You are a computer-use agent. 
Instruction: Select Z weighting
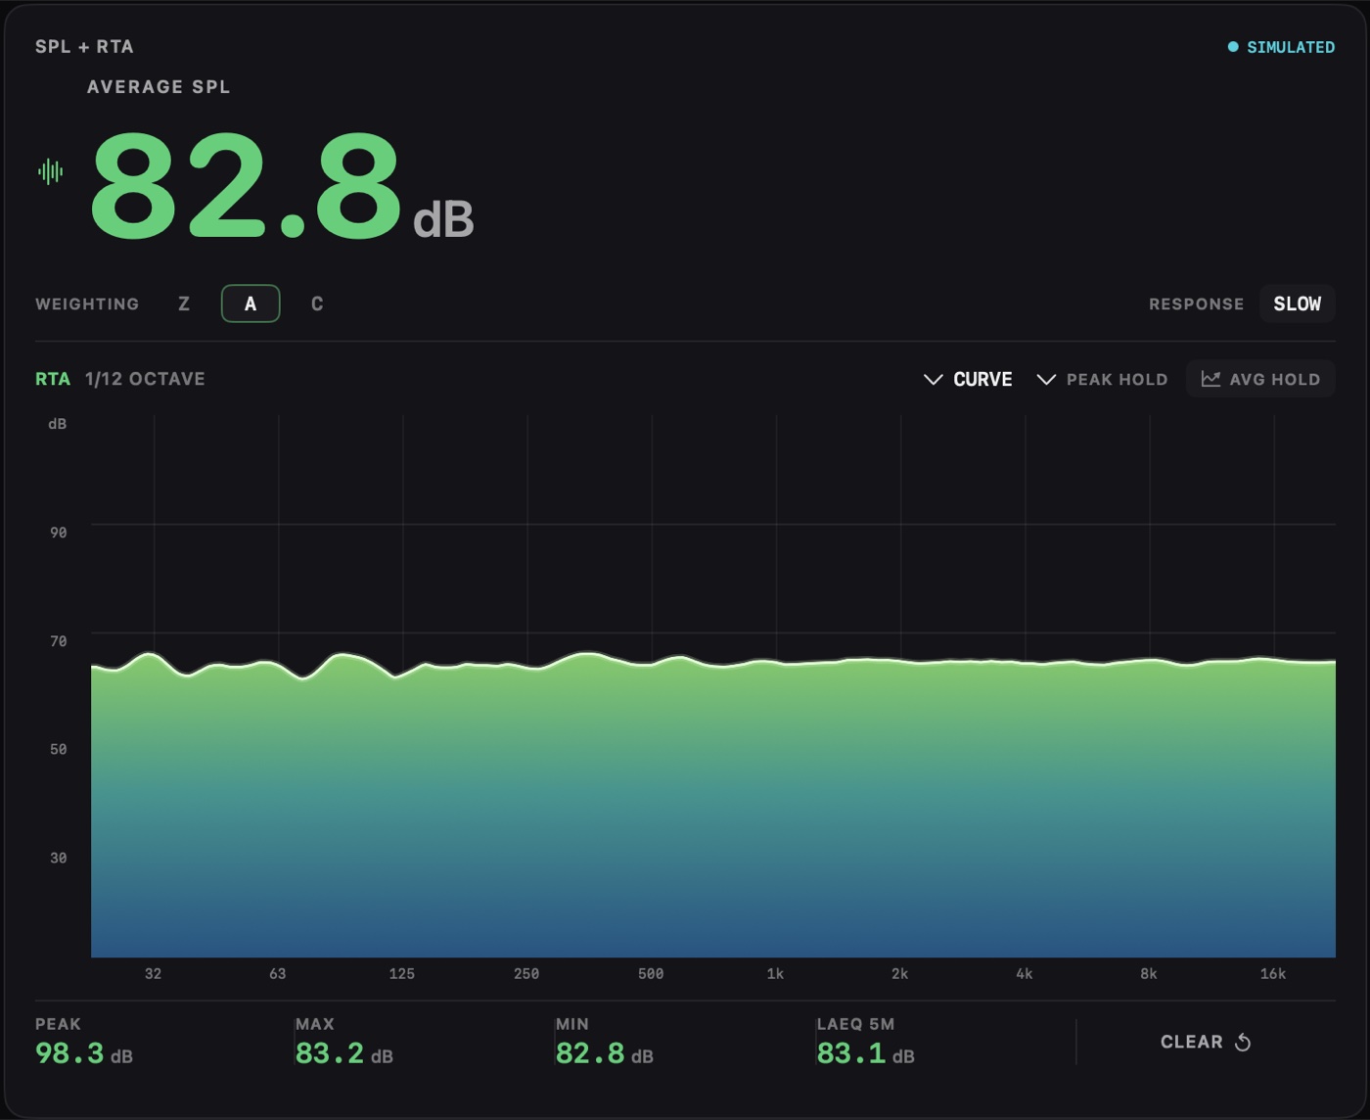(x=184, y=303)
